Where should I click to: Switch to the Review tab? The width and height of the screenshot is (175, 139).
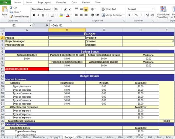[86, 3]
